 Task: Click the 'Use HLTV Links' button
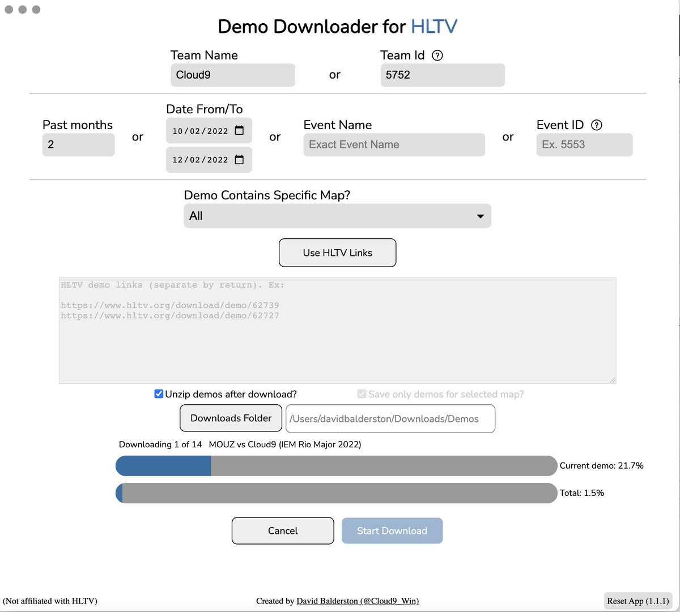click(x=337, y=252)
